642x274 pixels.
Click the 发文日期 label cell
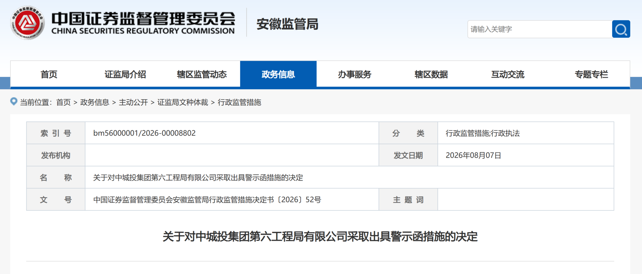(x=408, y=155)
